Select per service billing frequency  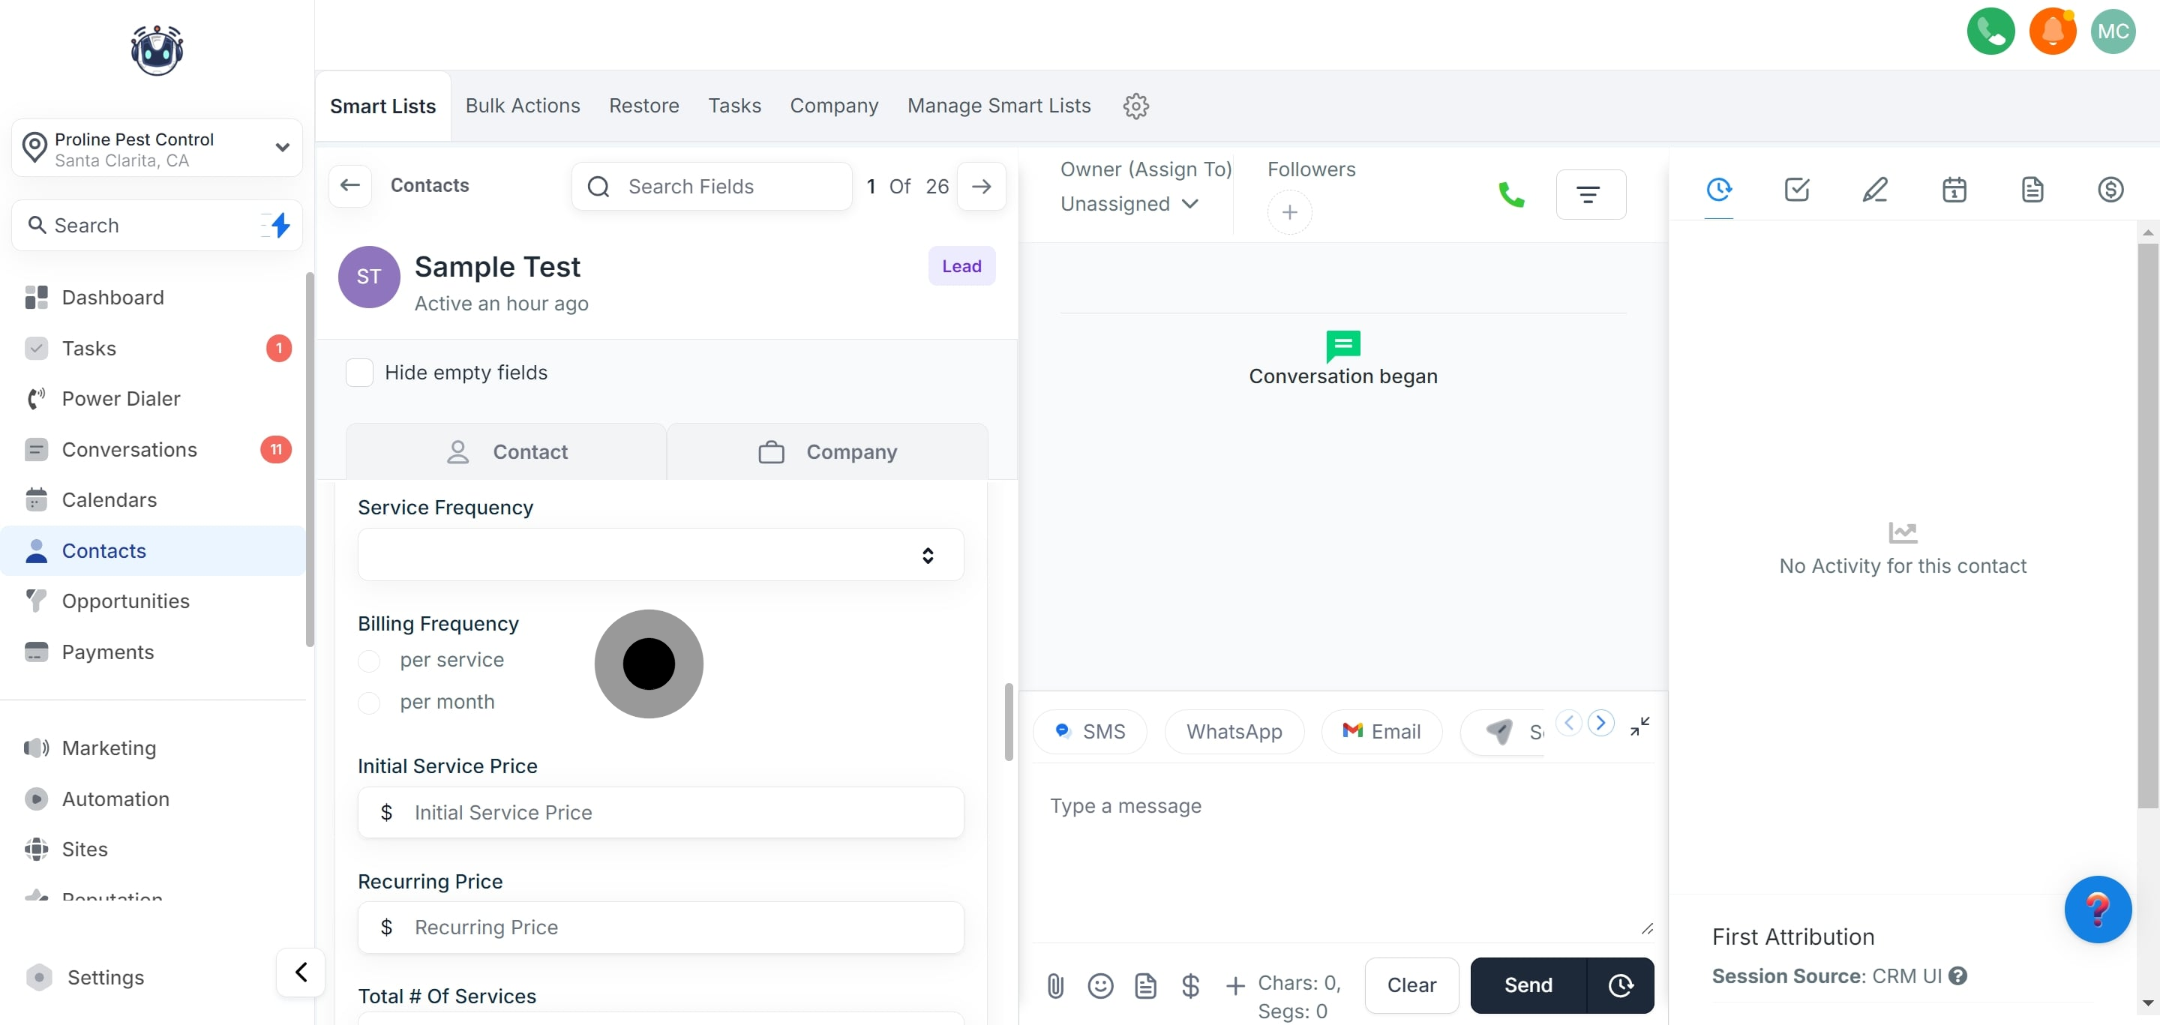click(369, 661)
